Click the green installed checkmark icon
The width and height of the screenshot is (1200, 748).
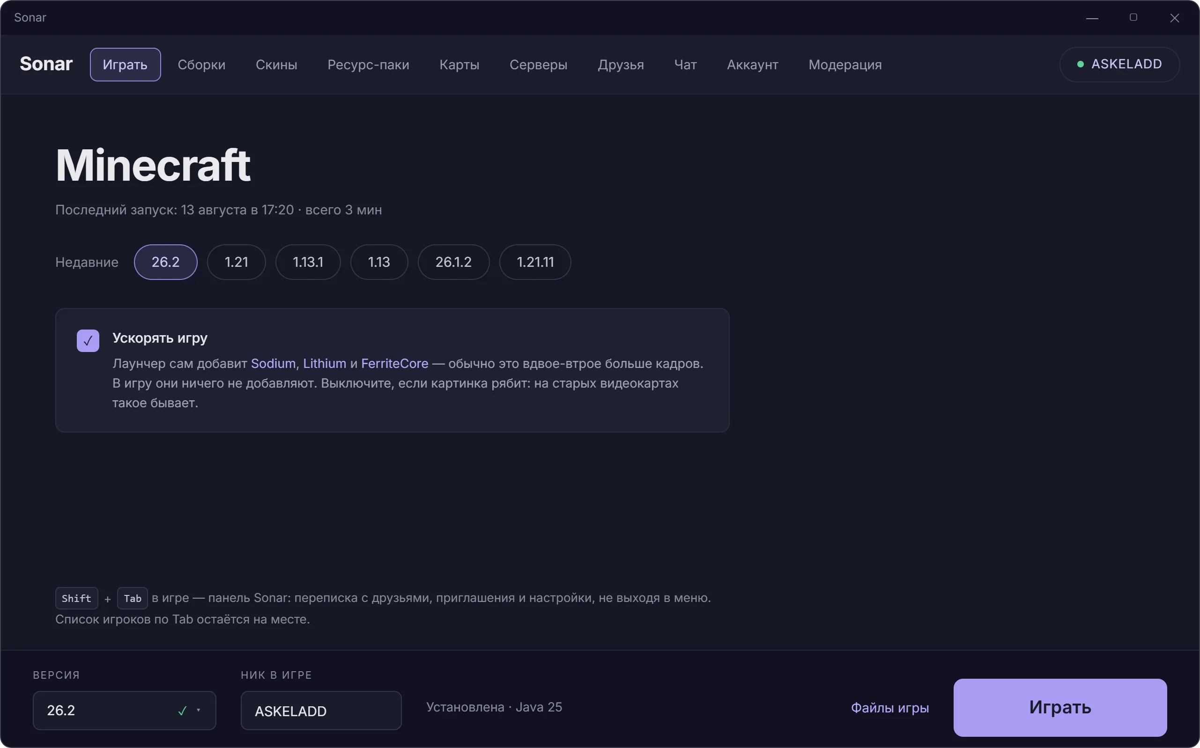182,711
